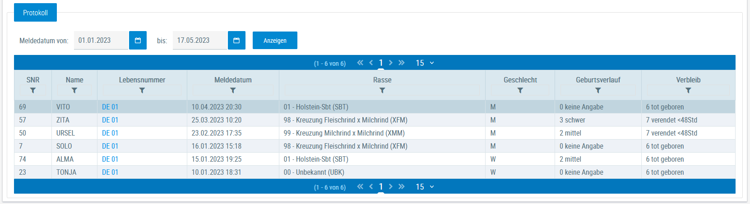
Task: Open calendar picker for bis date
Action: pos(236,41)
